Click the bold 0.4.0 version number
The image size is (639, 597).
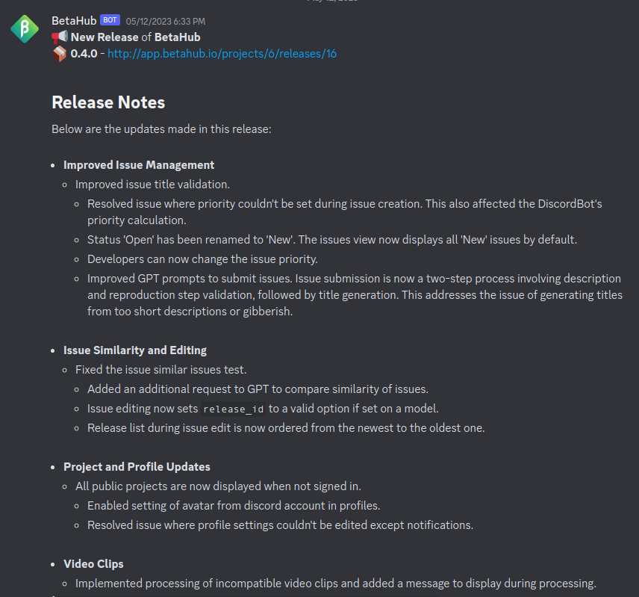[x=84, y=54]
